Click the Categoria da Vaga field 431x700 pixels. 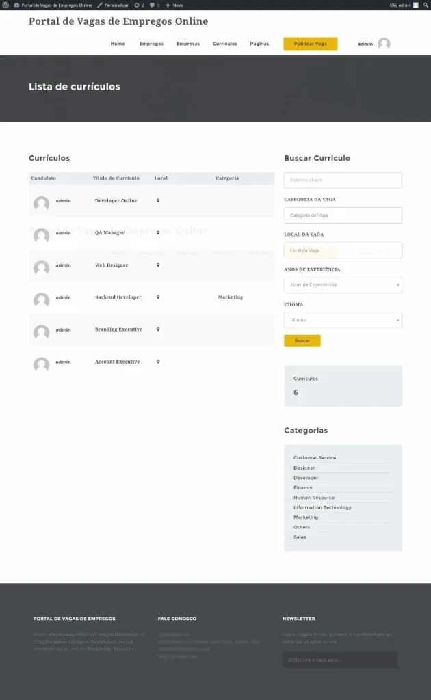point(343,215)
